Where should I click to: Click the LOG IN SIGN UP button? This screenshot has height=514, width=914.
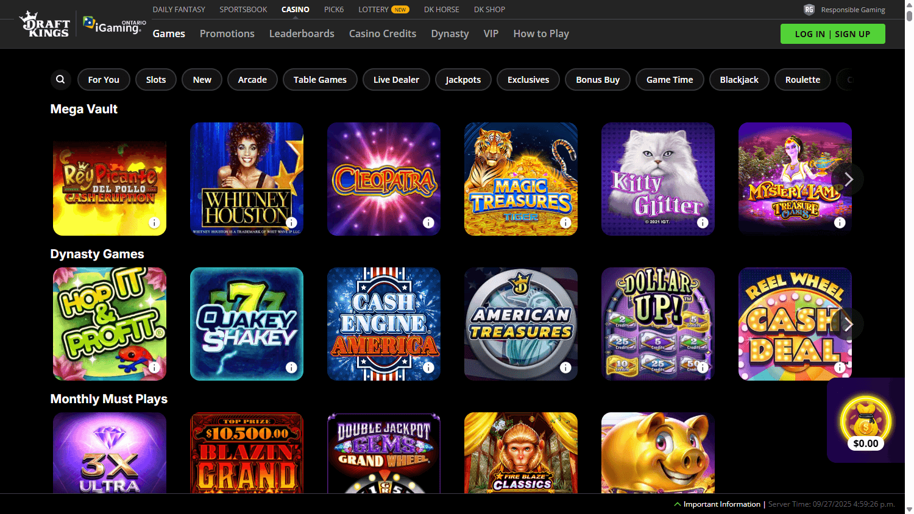pos(832,34)
